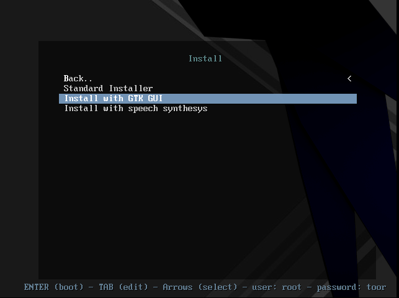Select the Back.. menu entry
The image size is (399, 298).
pos(208,78)
